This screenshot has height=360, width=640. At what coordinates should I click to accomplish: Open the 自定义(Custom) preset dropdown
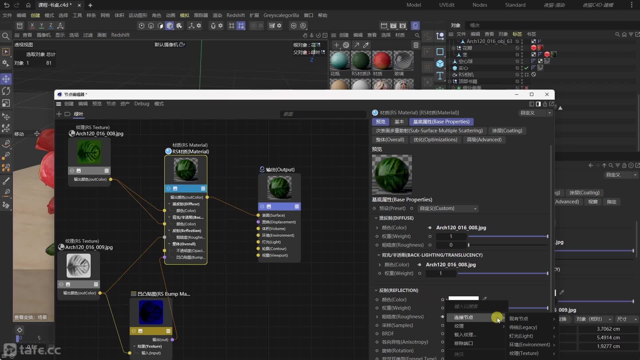[448, 208]
